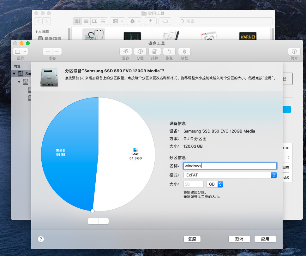306x256 pixels.
Task: Click the pie chart resize handle
Action: 93,211
